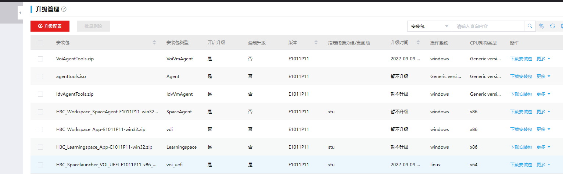
Task: Click the red 升级配置 button
Action: [x=50, y=26]
